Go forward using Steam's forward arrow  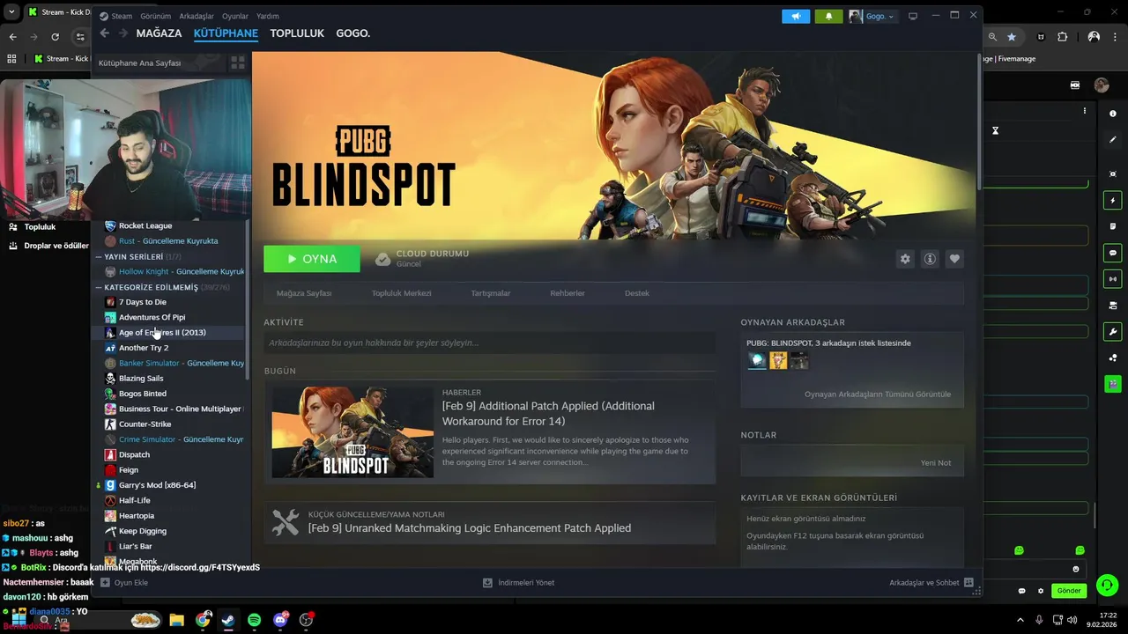pyautogui.click(x=123, y=33)
